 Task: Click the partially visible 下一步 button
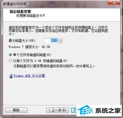[74, 110]
